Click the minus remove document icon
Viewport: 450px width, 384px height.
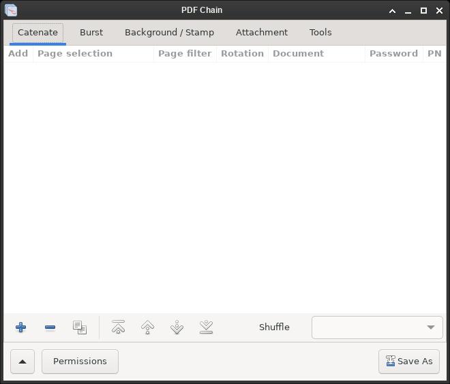click(50, 327)
